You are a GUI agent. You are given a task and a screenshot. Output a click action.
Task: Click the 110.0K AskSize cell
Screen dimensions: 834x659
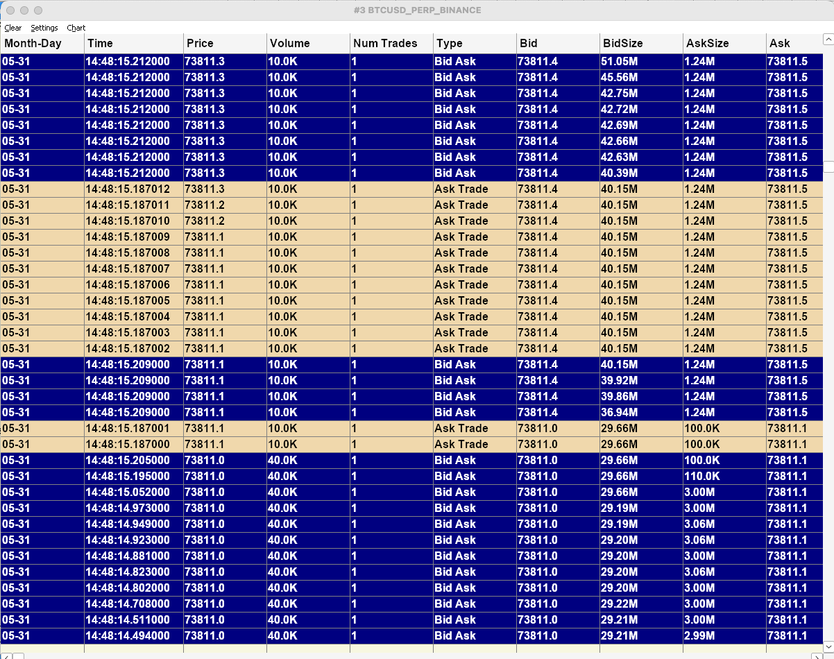[725, 476]
